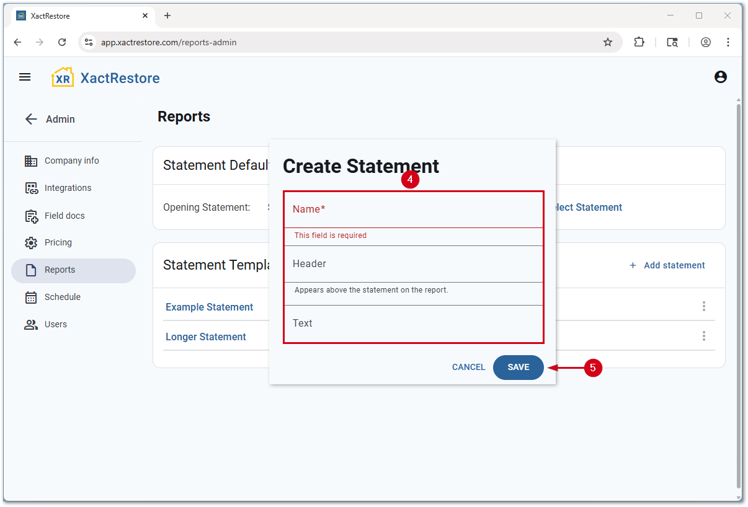The width and height of the screenshot is (748, 507).
Task: Click the back arrow beside Admin
Action: [31, 119]
